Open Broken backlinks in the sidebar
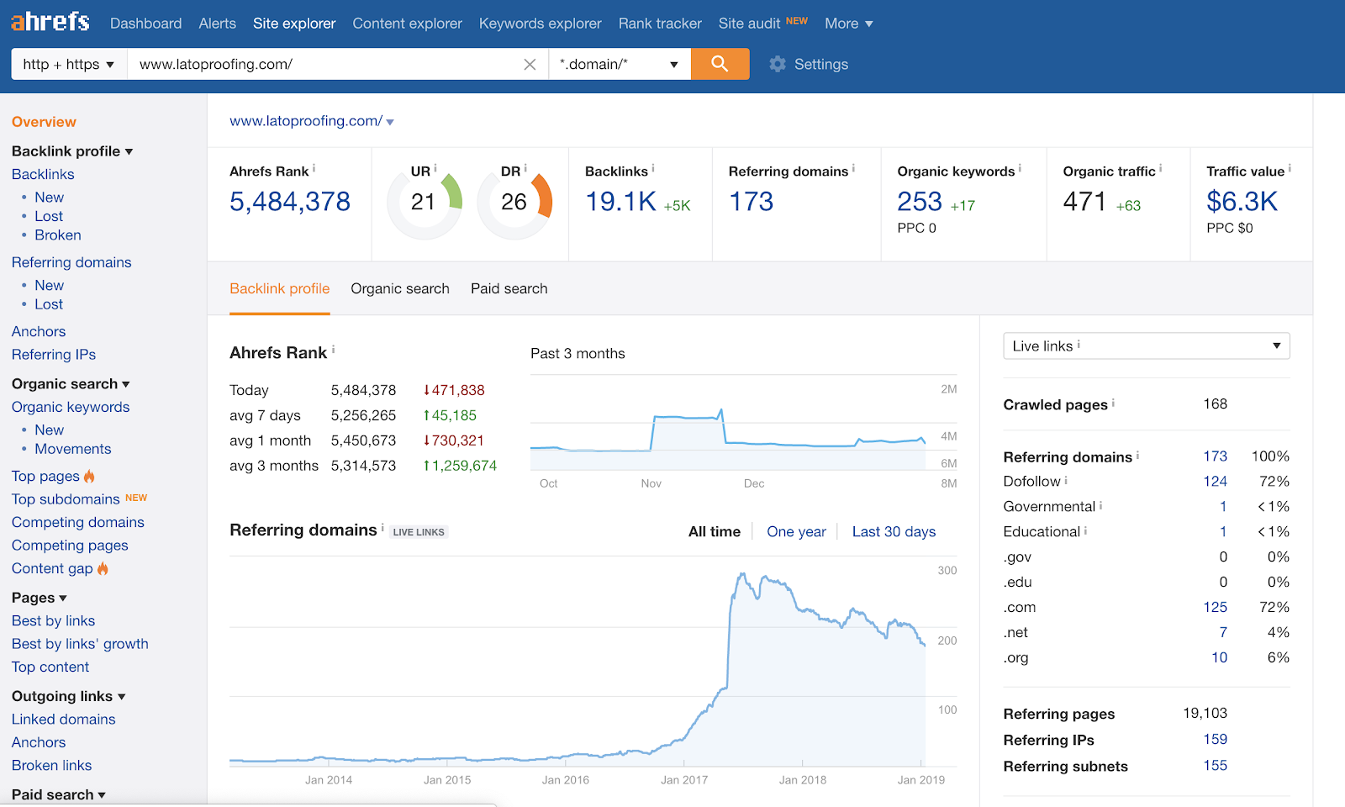The width and height of the screenshot is (1345, 807). click(x=58, y=235)
